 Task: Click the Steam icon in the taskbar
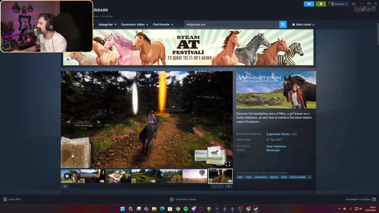(256, 209)
